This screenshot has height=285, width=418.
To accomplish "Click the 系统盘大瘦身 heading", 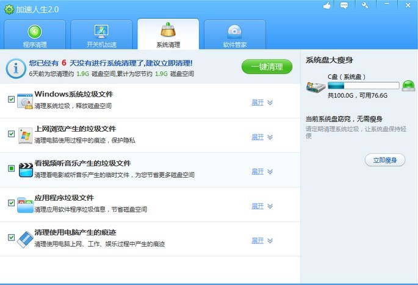I will pyautogui.click(x=330, y=60).
